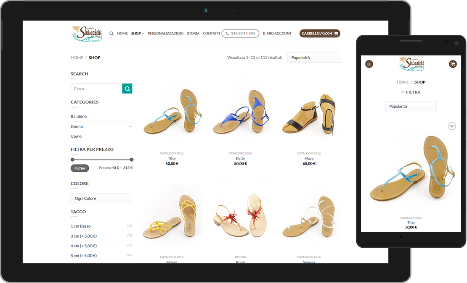
Task: Go to Personalizzazioni menu item
Action: [x=165, y=34]
